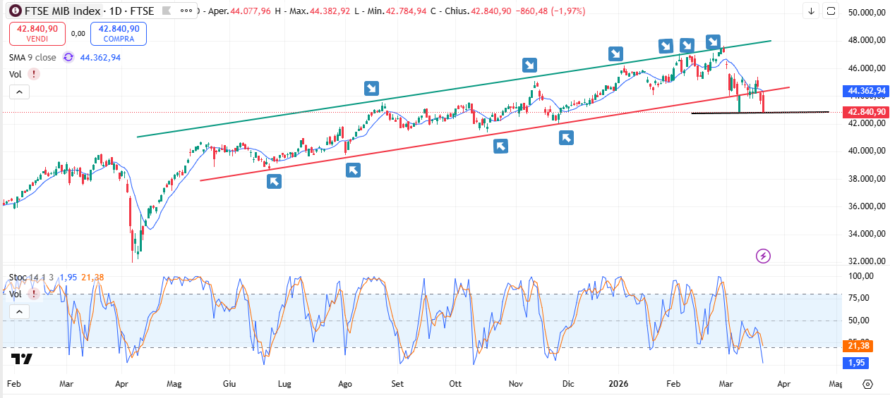Open chart settings gear at bottom right

click(867, 384)
